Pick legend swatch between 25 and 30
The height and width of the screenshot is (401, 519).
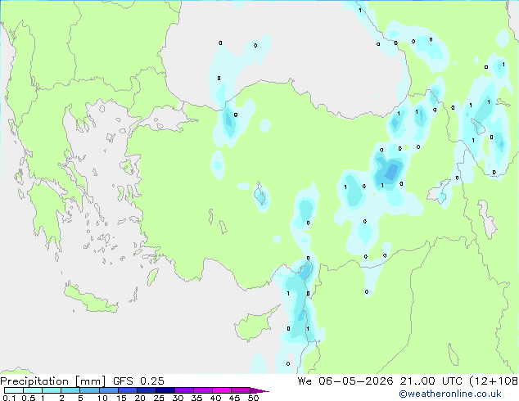165,390
